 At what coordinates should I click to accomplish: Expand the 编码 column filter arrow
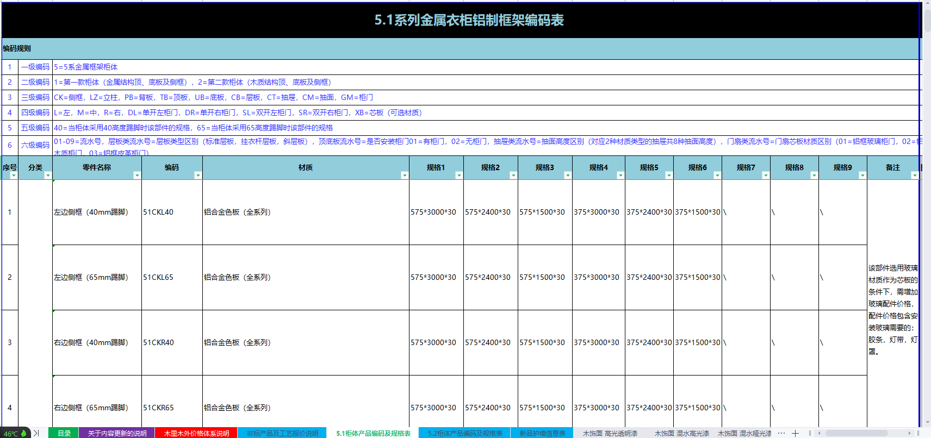[x=198, y=175]
